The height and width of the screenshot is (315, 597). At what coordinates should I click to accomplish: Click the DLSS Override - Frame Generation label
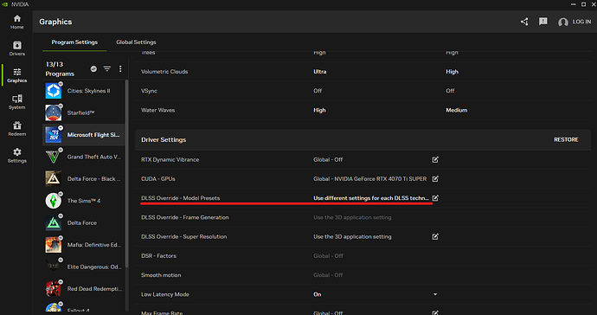[x=184, y=217]
